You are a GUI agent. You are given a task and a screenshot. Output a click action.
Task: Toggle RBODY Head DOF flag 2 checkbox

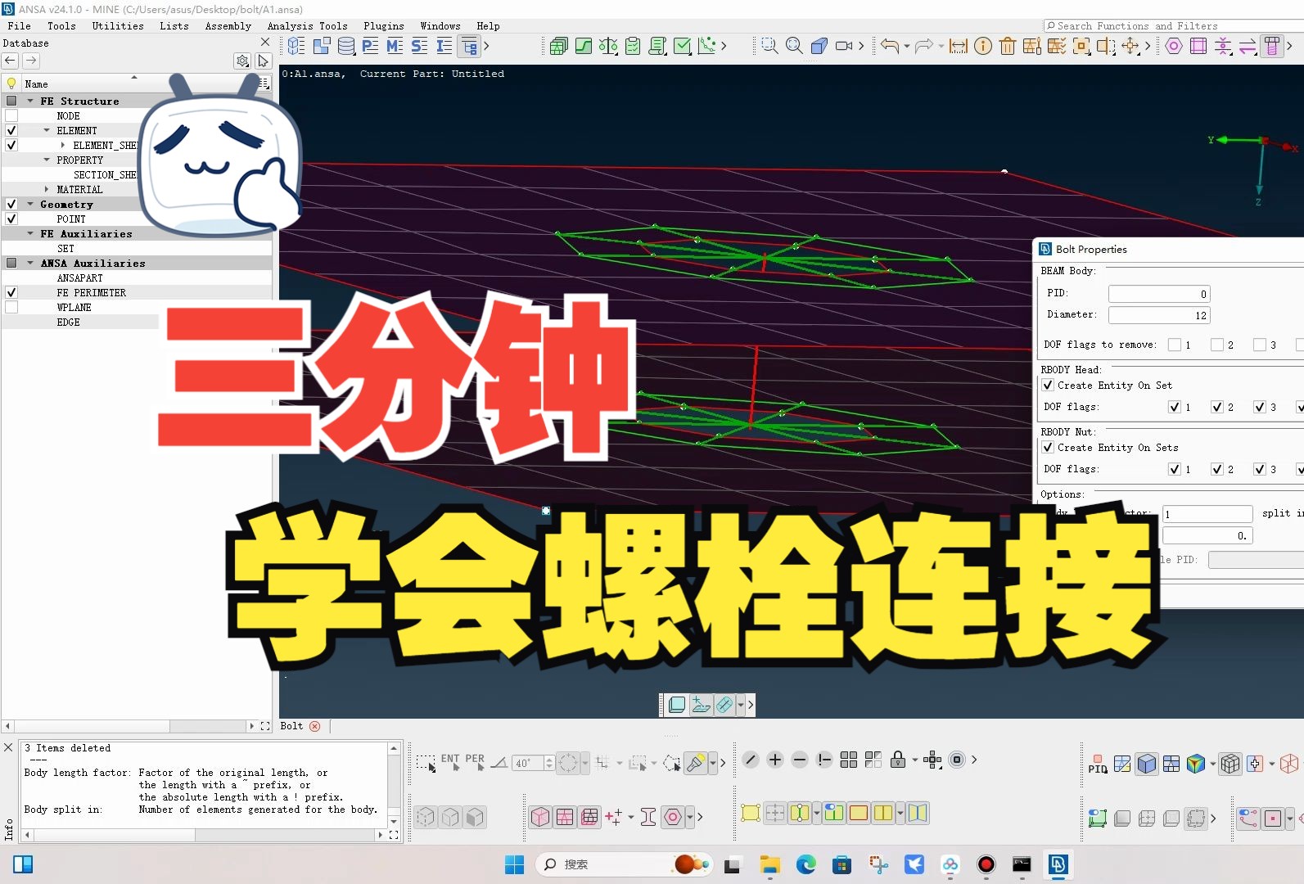pyautogui.click(x=1217, y=407)
